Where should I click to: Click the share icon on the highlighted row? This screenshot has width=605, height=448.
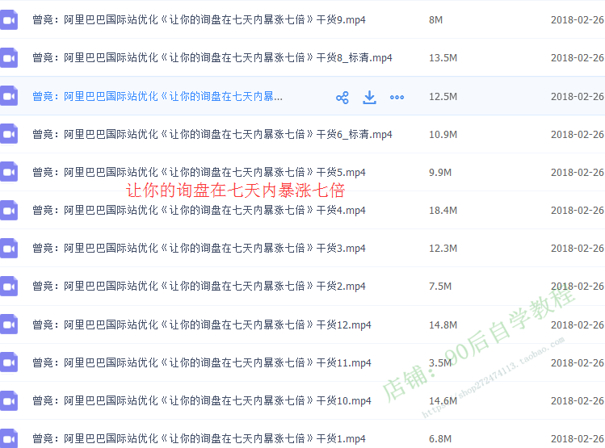[x=342, y=97]
